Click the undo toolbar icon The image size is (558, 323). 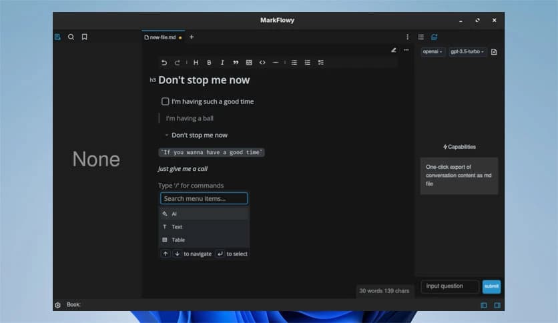(164, 63)
